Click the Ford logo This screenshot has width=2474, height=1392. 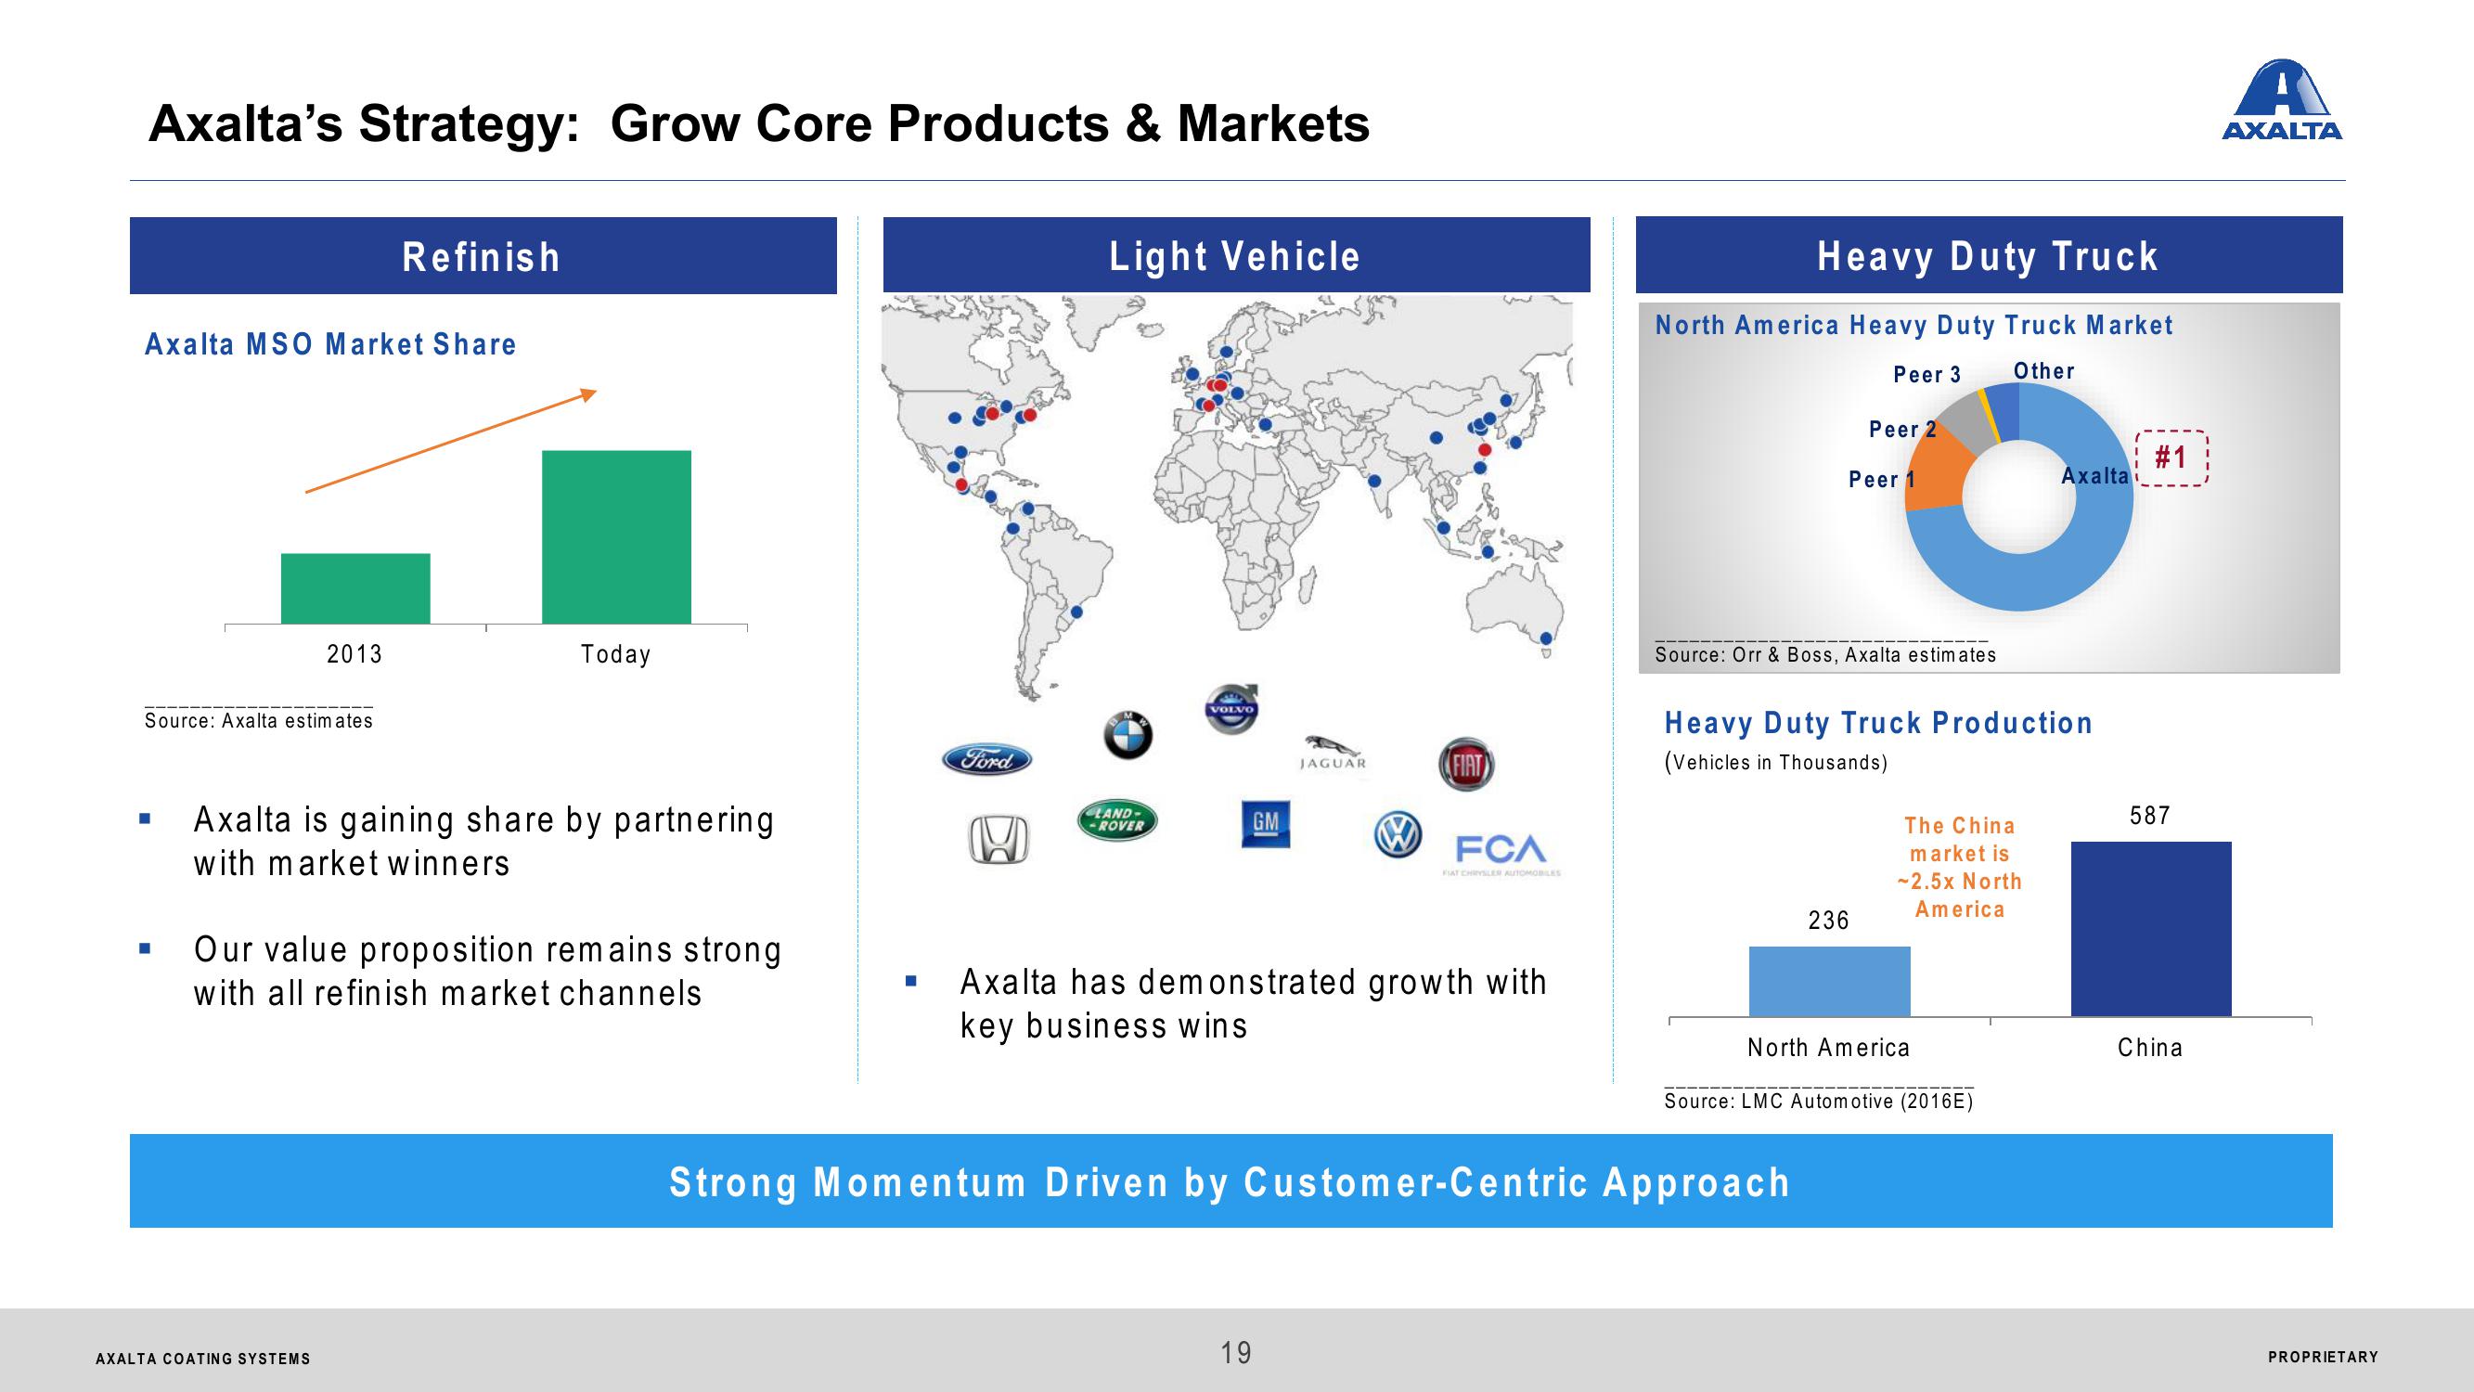(x=986, y=760)
